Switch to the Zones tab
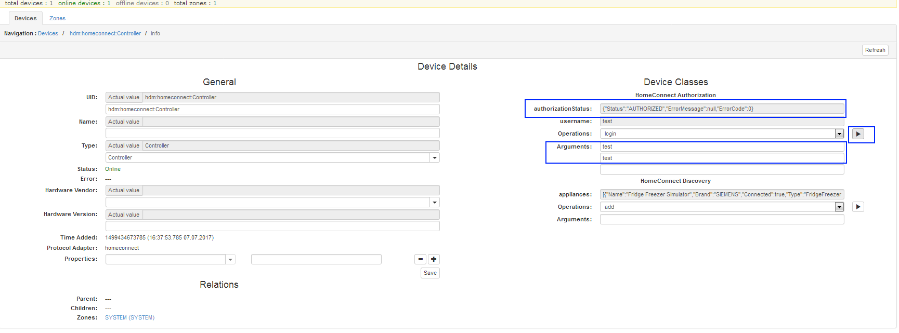 pyautogui.click(x=57, y=18)
